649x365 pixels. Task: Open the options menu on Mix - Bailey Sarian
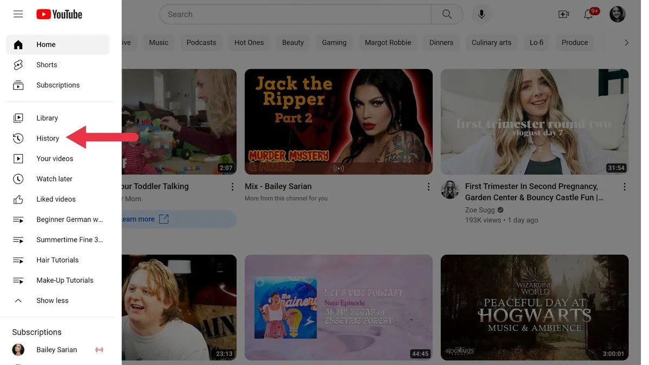(x=429, y=186)
